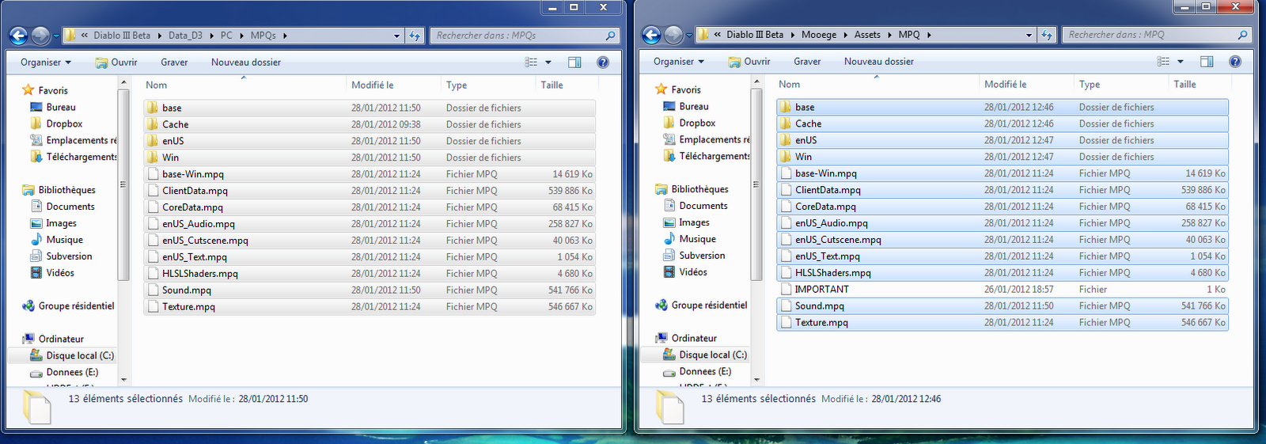Select Texture.mpq in right window
The width and height of the screenshot is (1266, 444).
1003,323
